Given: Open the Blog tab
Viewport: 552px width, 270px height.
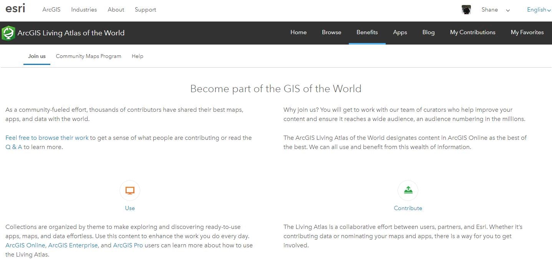Looking at the screenshot, I should (428, 32).
